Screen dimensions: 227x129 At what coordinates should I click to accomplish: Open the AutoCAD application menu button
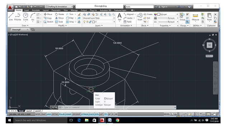click(x=10, y=7)
